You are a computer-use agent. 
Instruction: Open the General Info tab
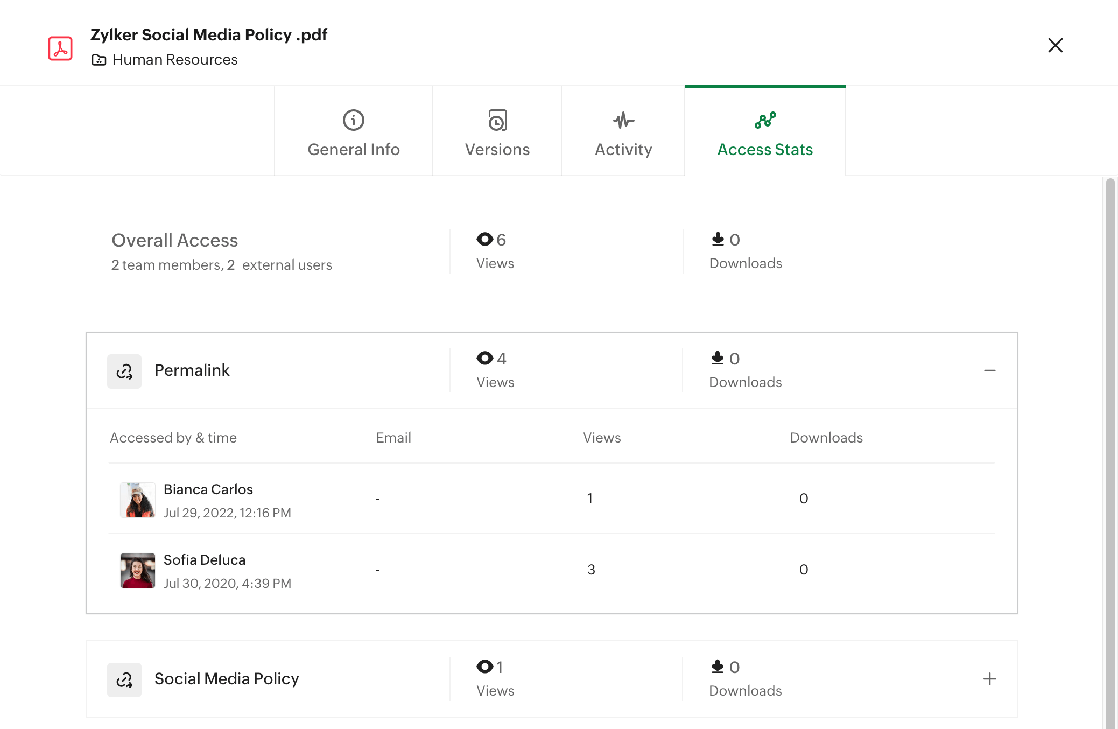pyautogui.click(x=353, y=131)
